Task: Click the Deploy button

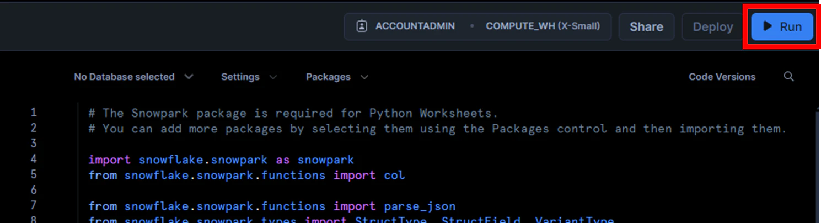Action: (x=713, y=26)
